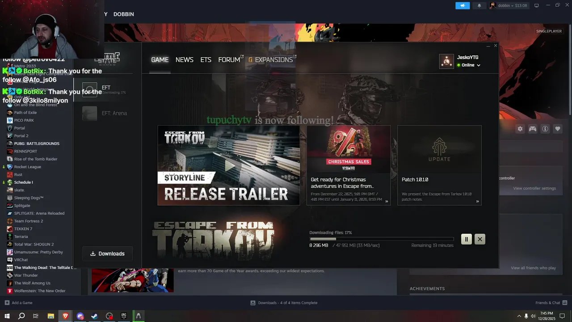Click the JeskoYTG profile avatar

point(446,62)
